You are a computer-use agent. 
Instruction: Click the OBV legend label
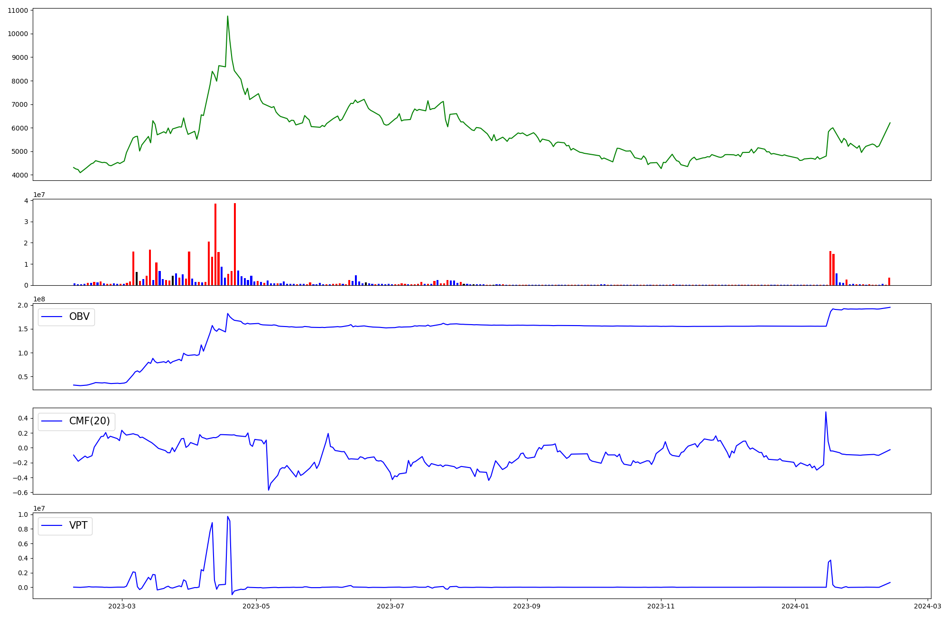79,317
